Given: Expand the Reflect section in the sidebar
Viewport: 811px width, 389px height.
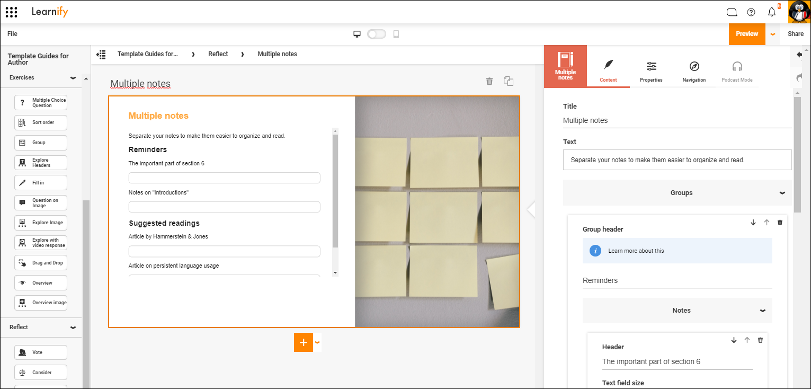Looking at the screenshot, I should tap(74, 327).
